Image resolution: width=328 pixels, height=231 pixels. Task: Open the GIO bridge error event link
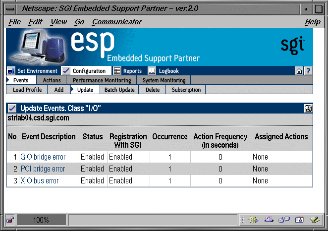point(43,157)
